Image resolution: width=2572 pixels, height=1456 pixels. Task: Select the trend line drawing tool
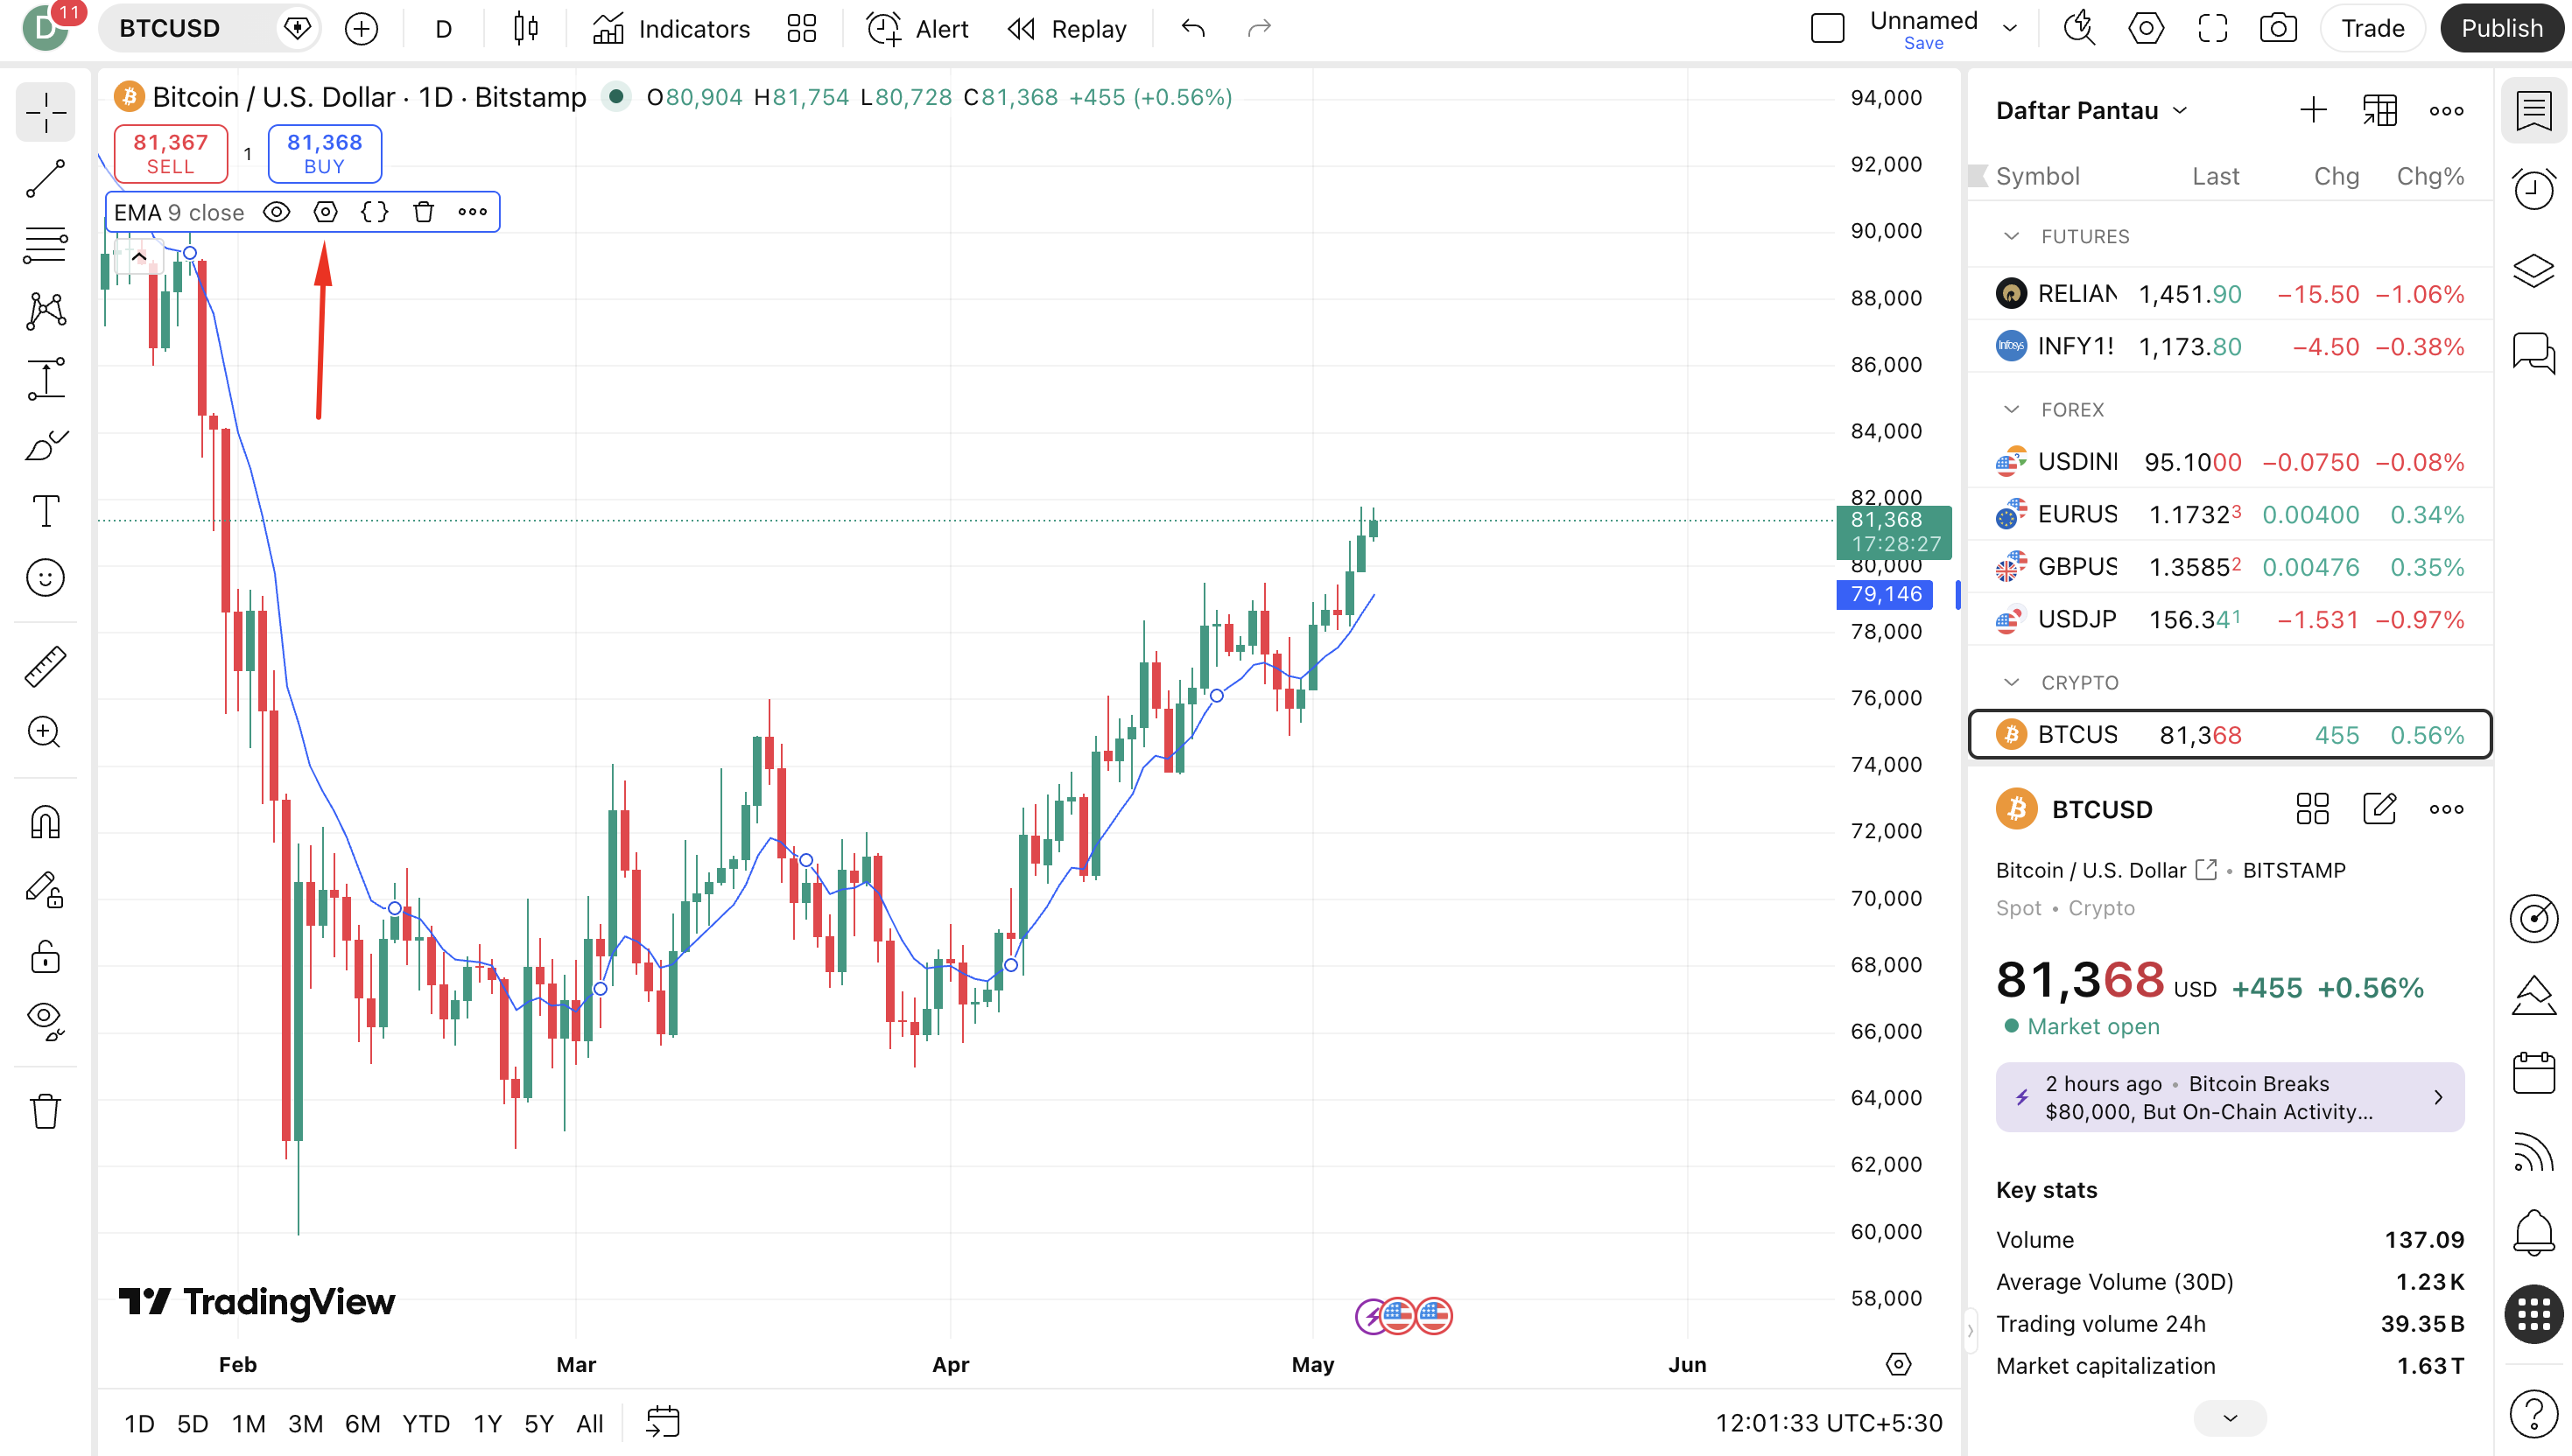point(45,179)
